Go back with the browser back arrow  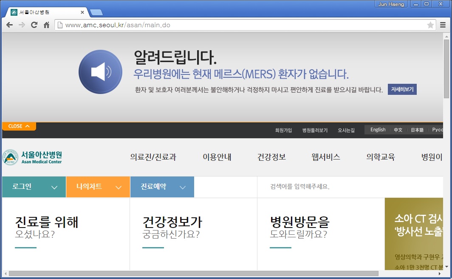pyautogui.click(x=9, y=25)
